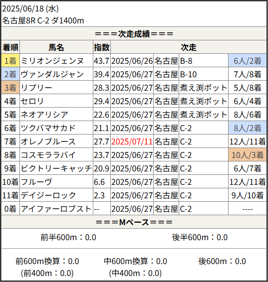268x282 pixels.
Task: Select horse ヴァンダルジャン in second row
Action: tap(52, 74)
